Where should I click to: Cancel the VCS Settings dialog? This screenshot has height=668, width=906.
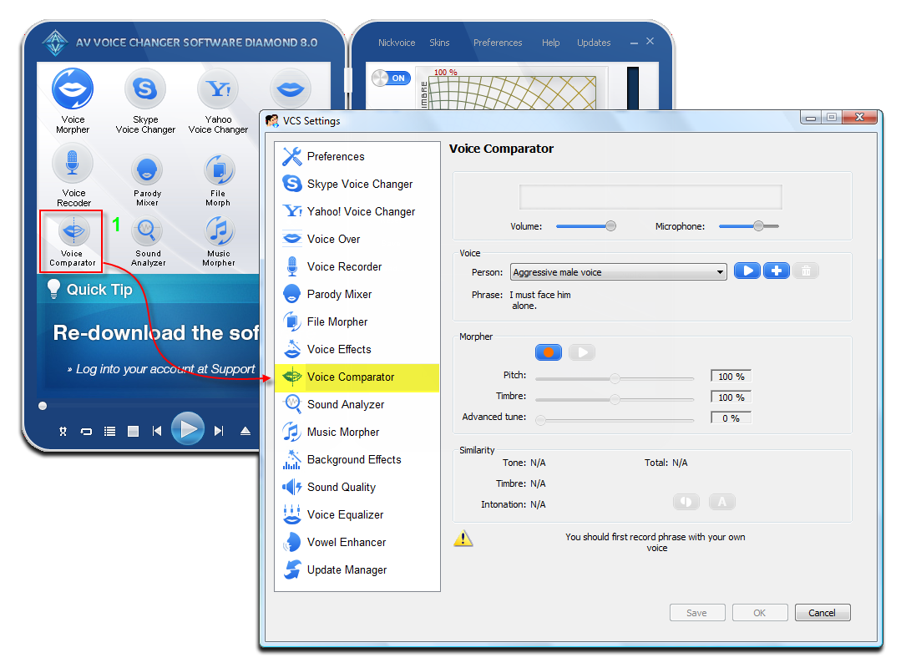822,613
